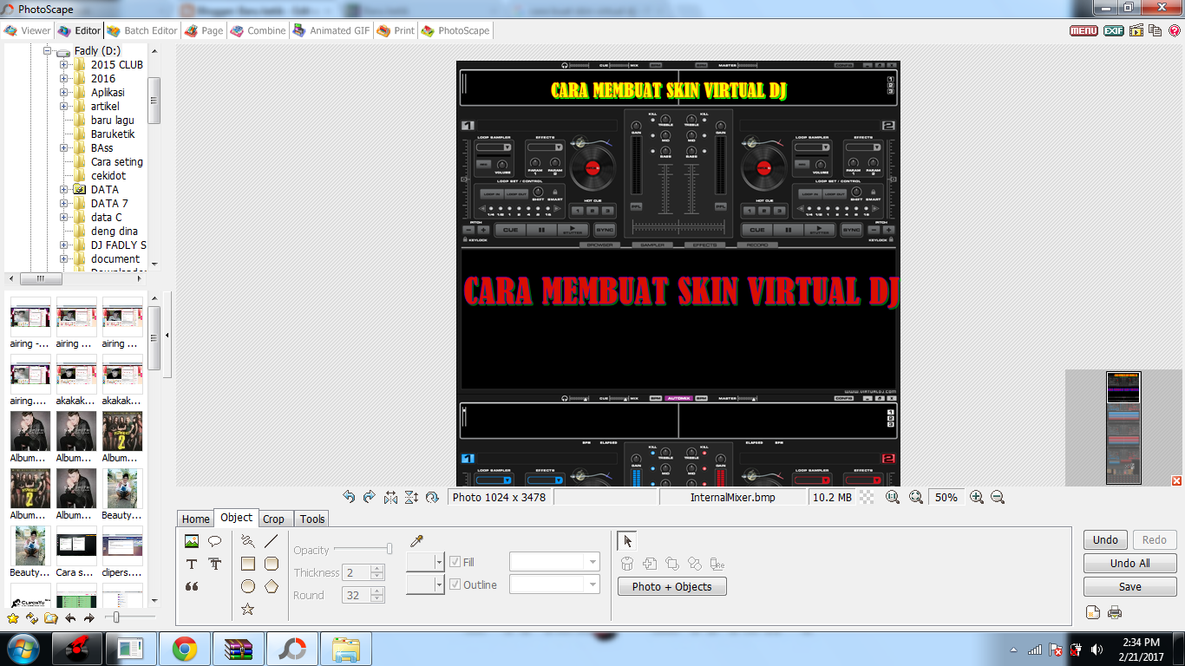The height and width of the screenshot is (666, 1185).
Task: Choose the freehand scribble drawing tool
Action: pos(248,541)
